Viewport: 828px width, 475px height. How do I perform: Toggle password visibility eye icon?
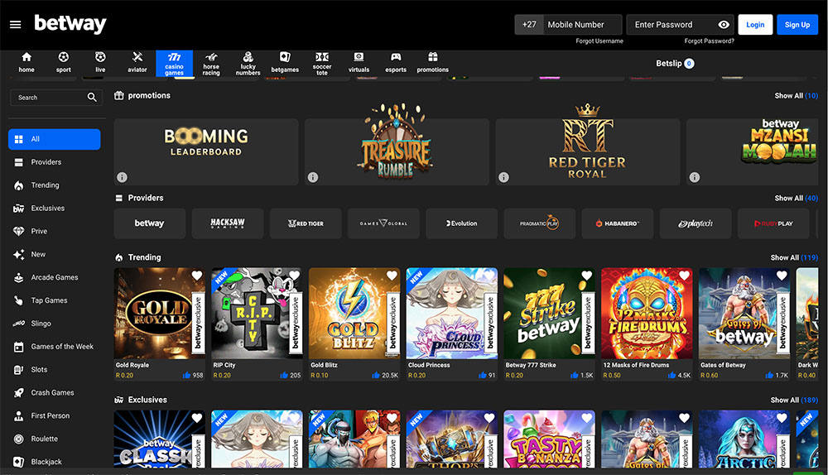coord(724,25)
